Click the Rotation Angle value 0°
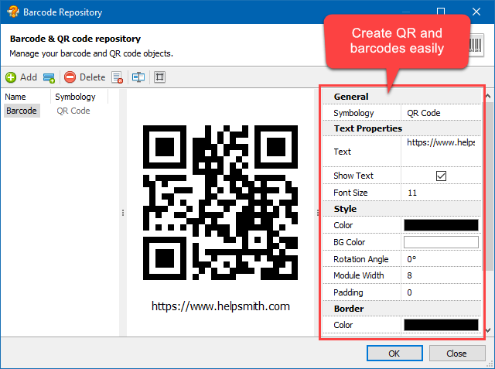495x369 pixels. [x=441, y=259]
